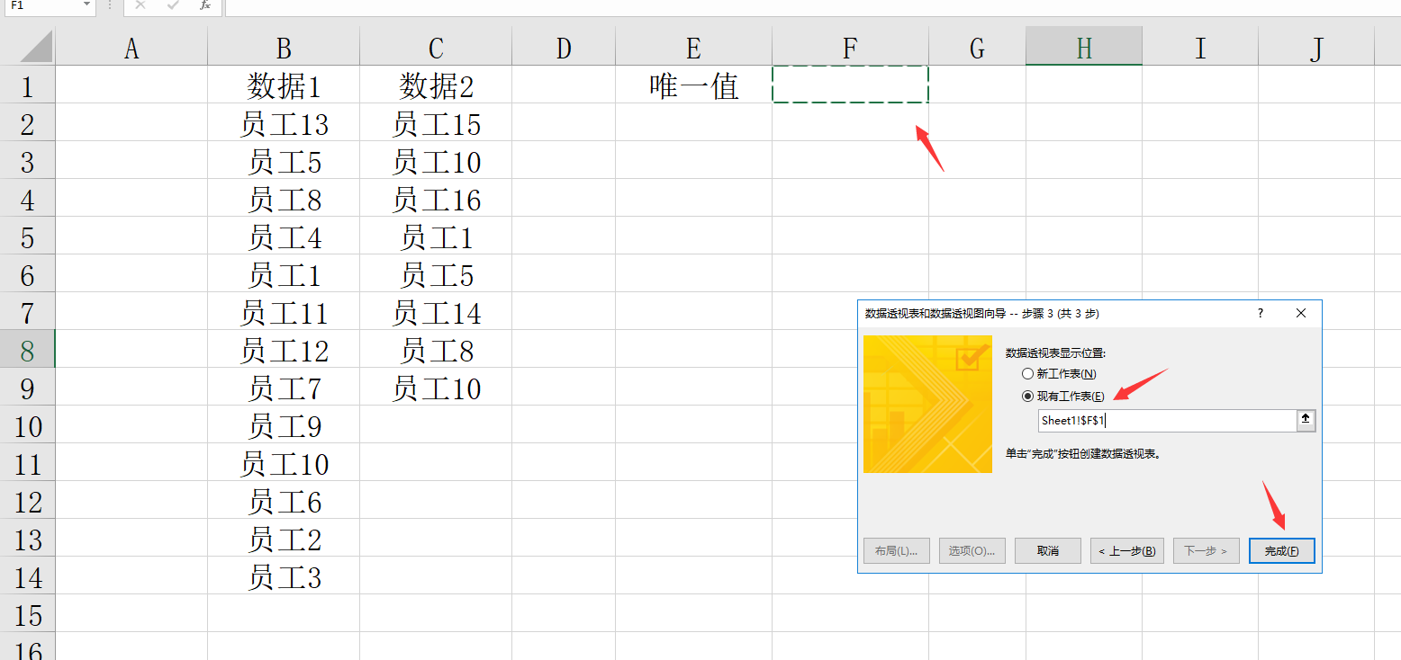
Task: Select column I header
Action: coord(1200,48)
